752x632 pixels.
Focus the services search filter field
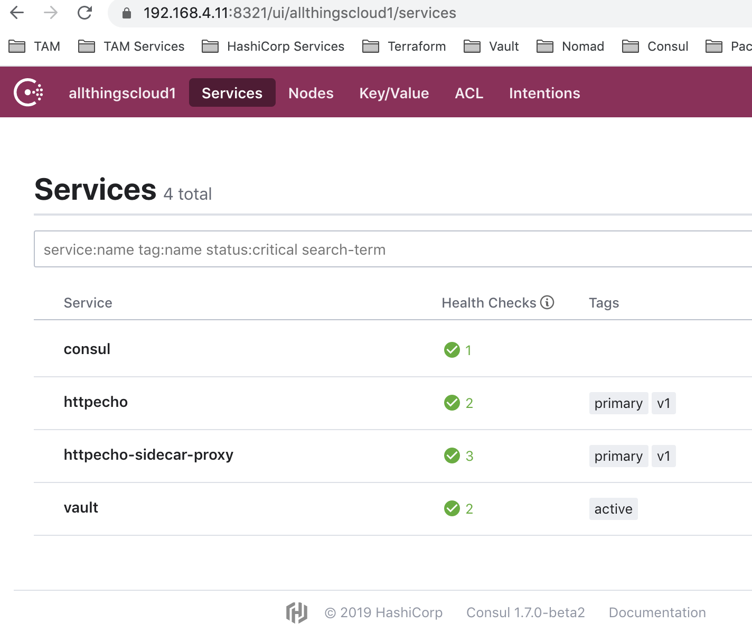(393, 249)
